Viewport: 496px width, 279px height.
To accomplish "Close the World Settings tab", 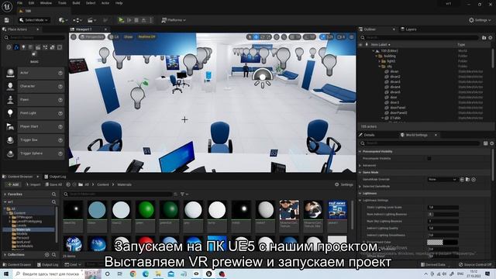I will point(436,135).
